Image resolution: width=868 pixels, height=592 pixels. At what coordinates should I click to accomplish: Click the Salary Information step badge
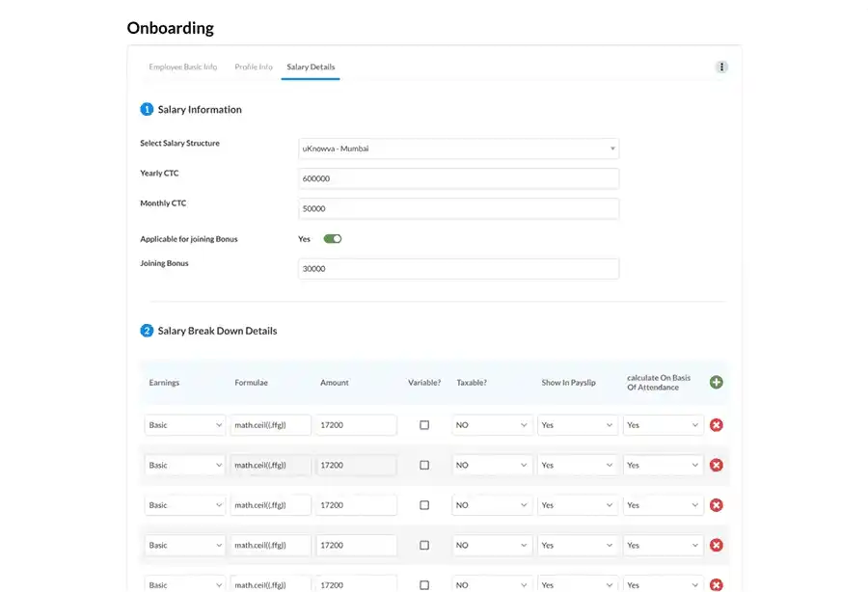(147, 109)
